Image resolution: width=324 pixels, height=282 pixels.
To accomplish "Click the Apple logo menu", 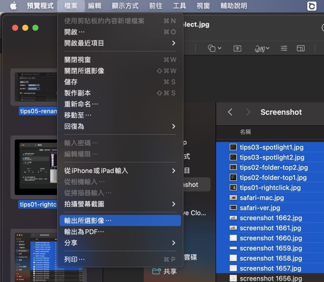I will (x=13, y=6).
